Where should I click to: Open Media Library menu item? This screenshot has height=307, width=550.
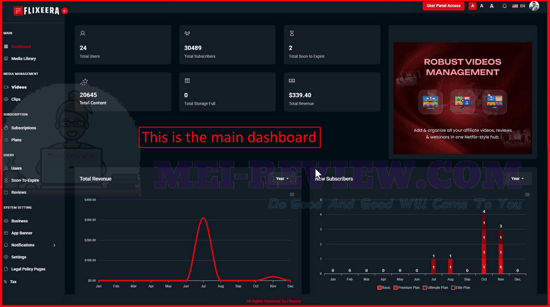point(23,58)
